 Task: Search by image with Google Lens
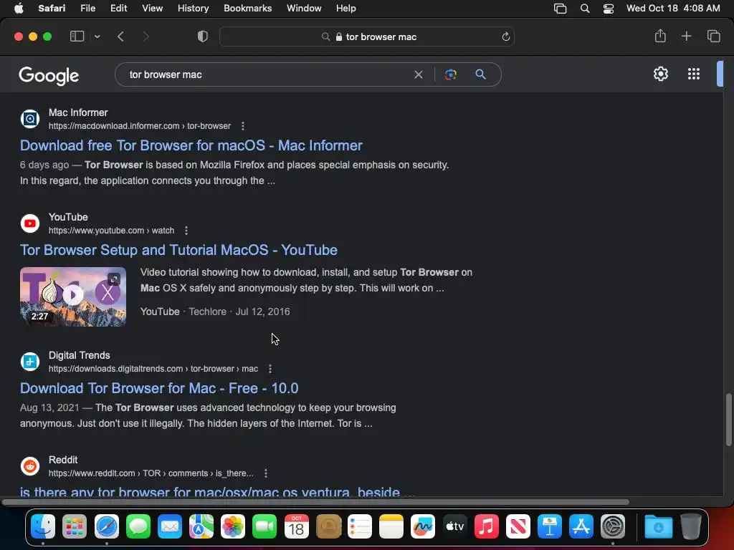pos(450,74)
